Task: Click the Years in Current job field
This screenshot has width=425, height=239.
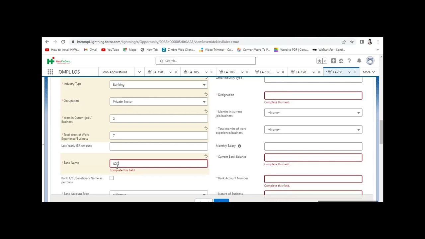Action: tap(159, 119)
